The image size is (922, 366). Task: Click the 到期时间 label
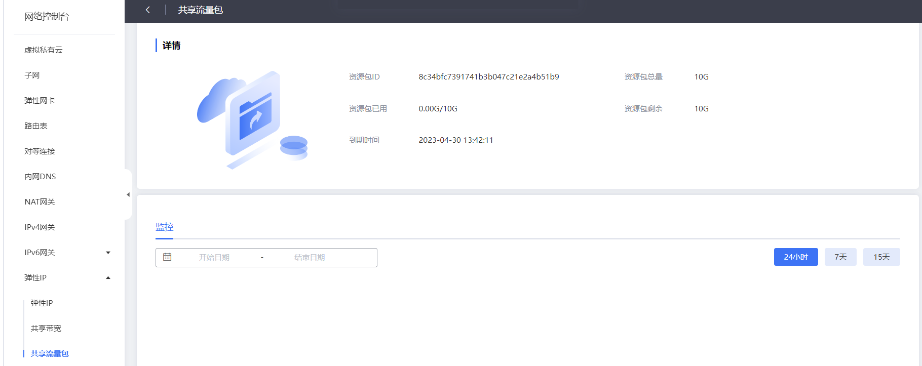click(x=364, y=140)
